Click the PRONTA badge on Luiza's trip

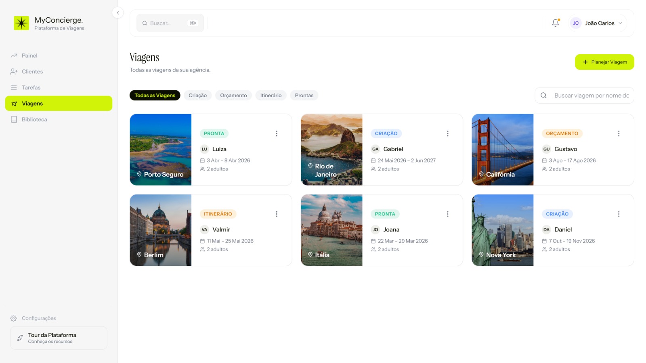pos(214,134)
